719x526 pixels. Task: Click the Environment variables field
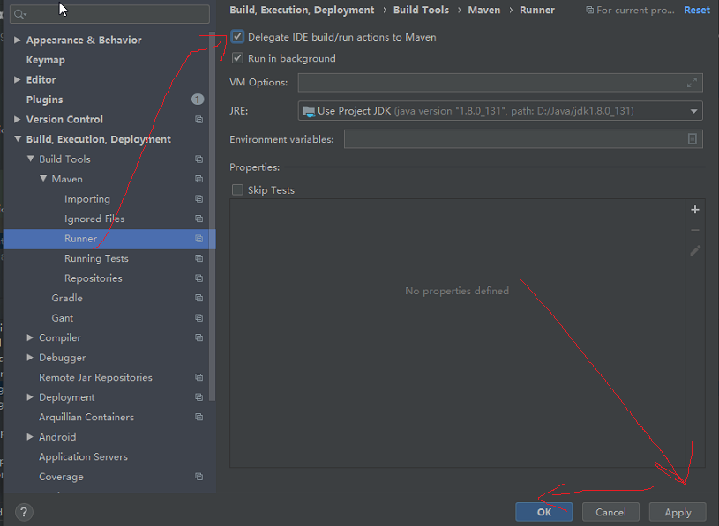pyautogui.click(x=523, y=139)
